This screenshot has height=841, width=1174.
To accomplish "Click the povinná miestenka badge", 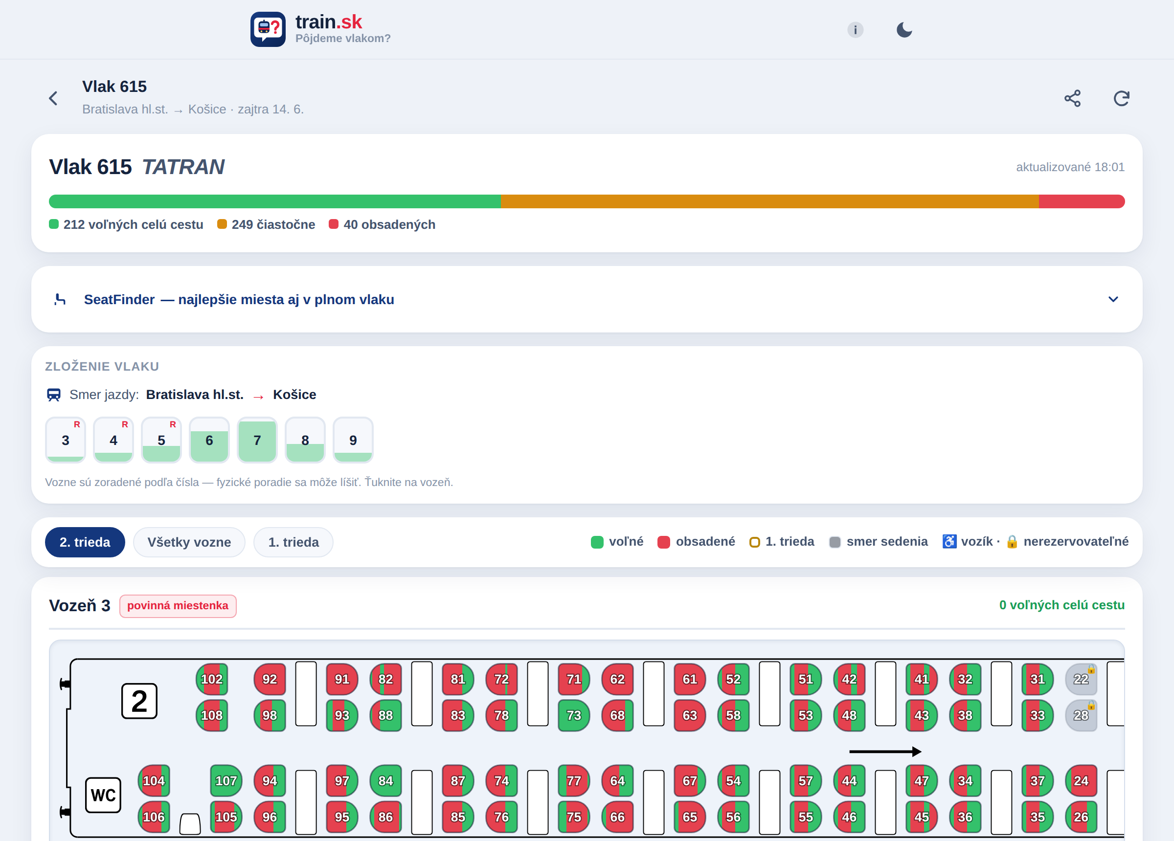I will 178,606.
